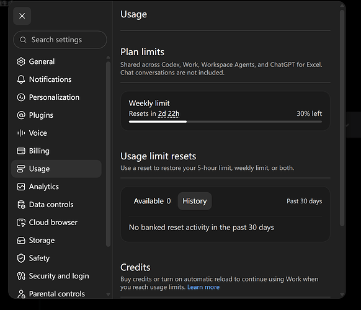Viewport: 361px width, 310px height.
Task: Click the Safety shield icon
Action: click(21, 258)
